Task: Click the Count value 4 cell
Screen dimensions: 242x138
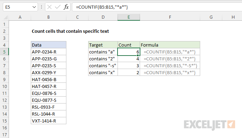Action: point(129,59)
